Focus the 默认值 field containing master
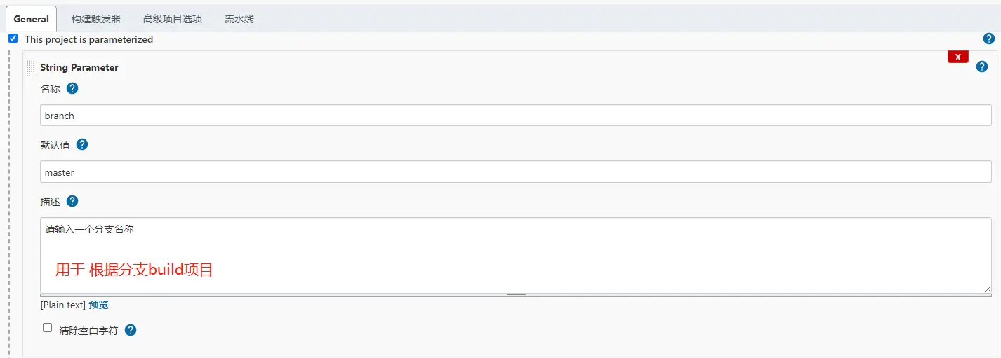Image resolution: width=1001 pixels, height=358 pixels. coord(515,172)
